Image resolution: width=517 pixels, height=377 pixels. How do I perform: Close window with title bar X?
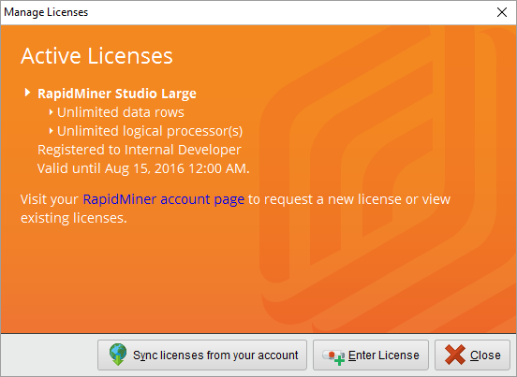[x=502, y=12]
